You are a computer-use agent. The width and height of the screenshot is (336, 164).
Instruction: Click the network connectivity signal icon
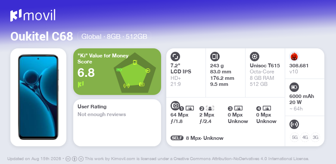point(294,124)
